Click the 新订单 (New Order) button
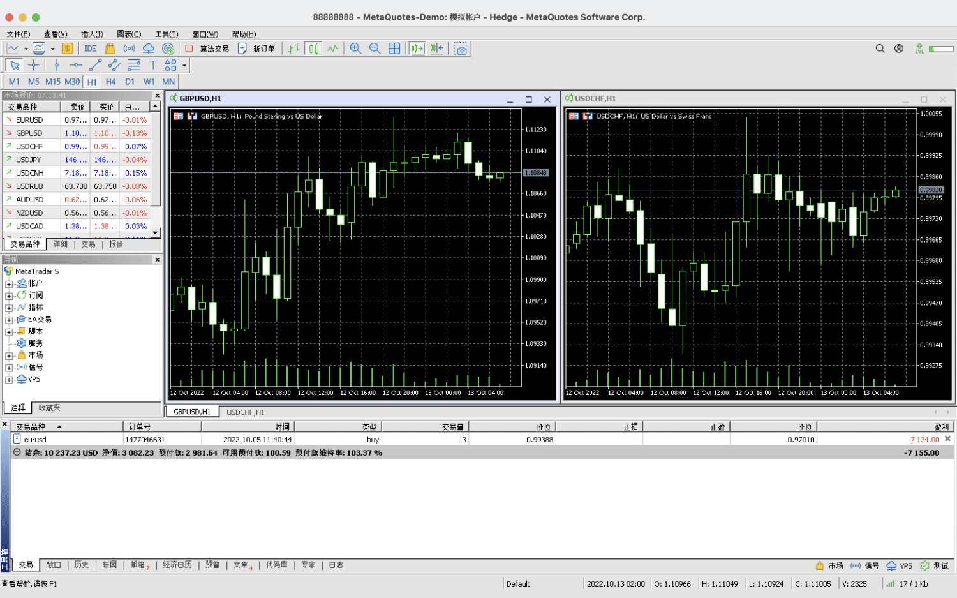 click(257, 49)
